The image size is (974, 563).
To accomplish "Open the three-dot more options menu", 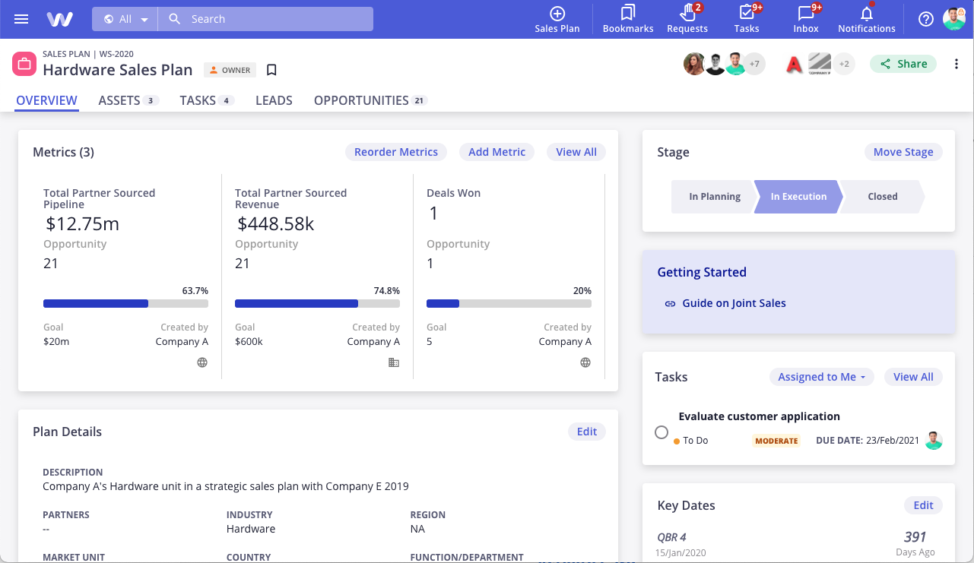I will [957, 64].
